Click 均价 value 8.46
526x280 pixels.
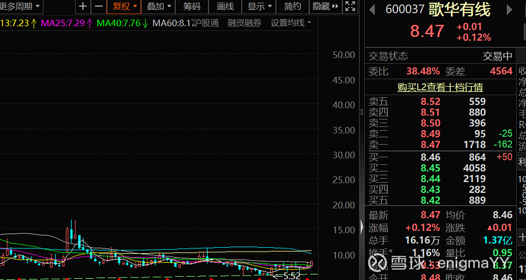tap(502, 215)
